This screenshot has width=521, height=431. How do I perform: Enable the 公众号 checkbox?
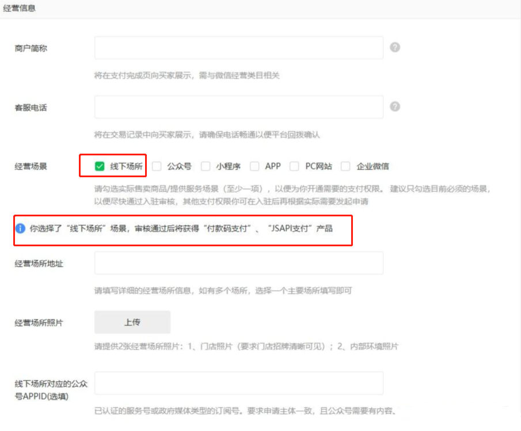(x=157, y=166)
